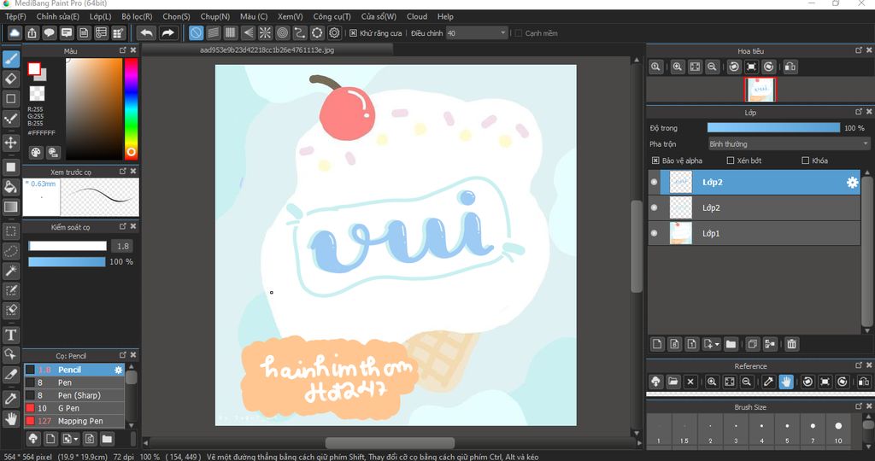Zoom in using the Navigator panel icon
875x461 pixels.
click(677, 67)
